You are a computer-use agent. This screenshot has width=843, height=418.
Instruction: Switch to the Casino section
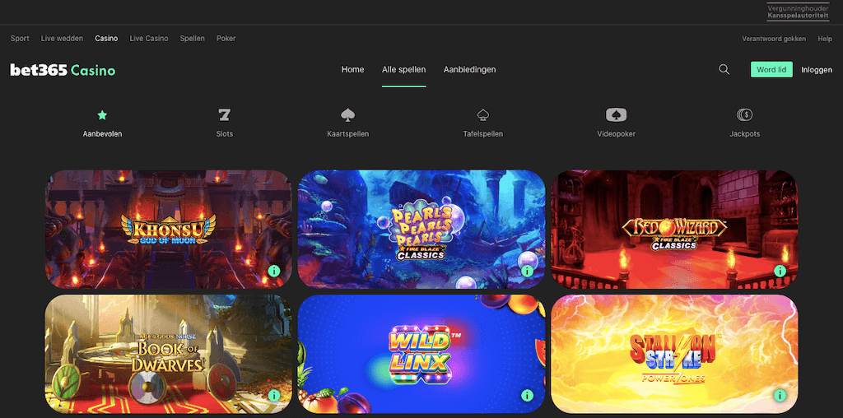(106, 39)
